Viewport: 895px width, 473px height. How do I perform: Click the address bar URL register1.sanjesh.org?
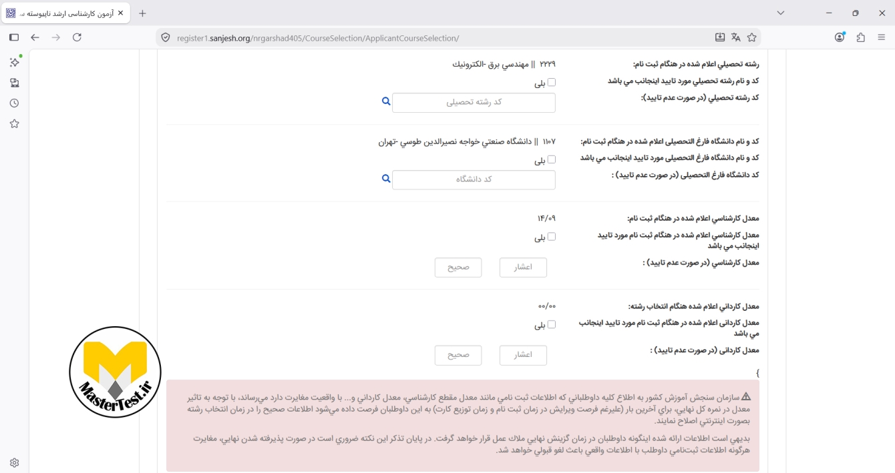click(x=318, y=38)
